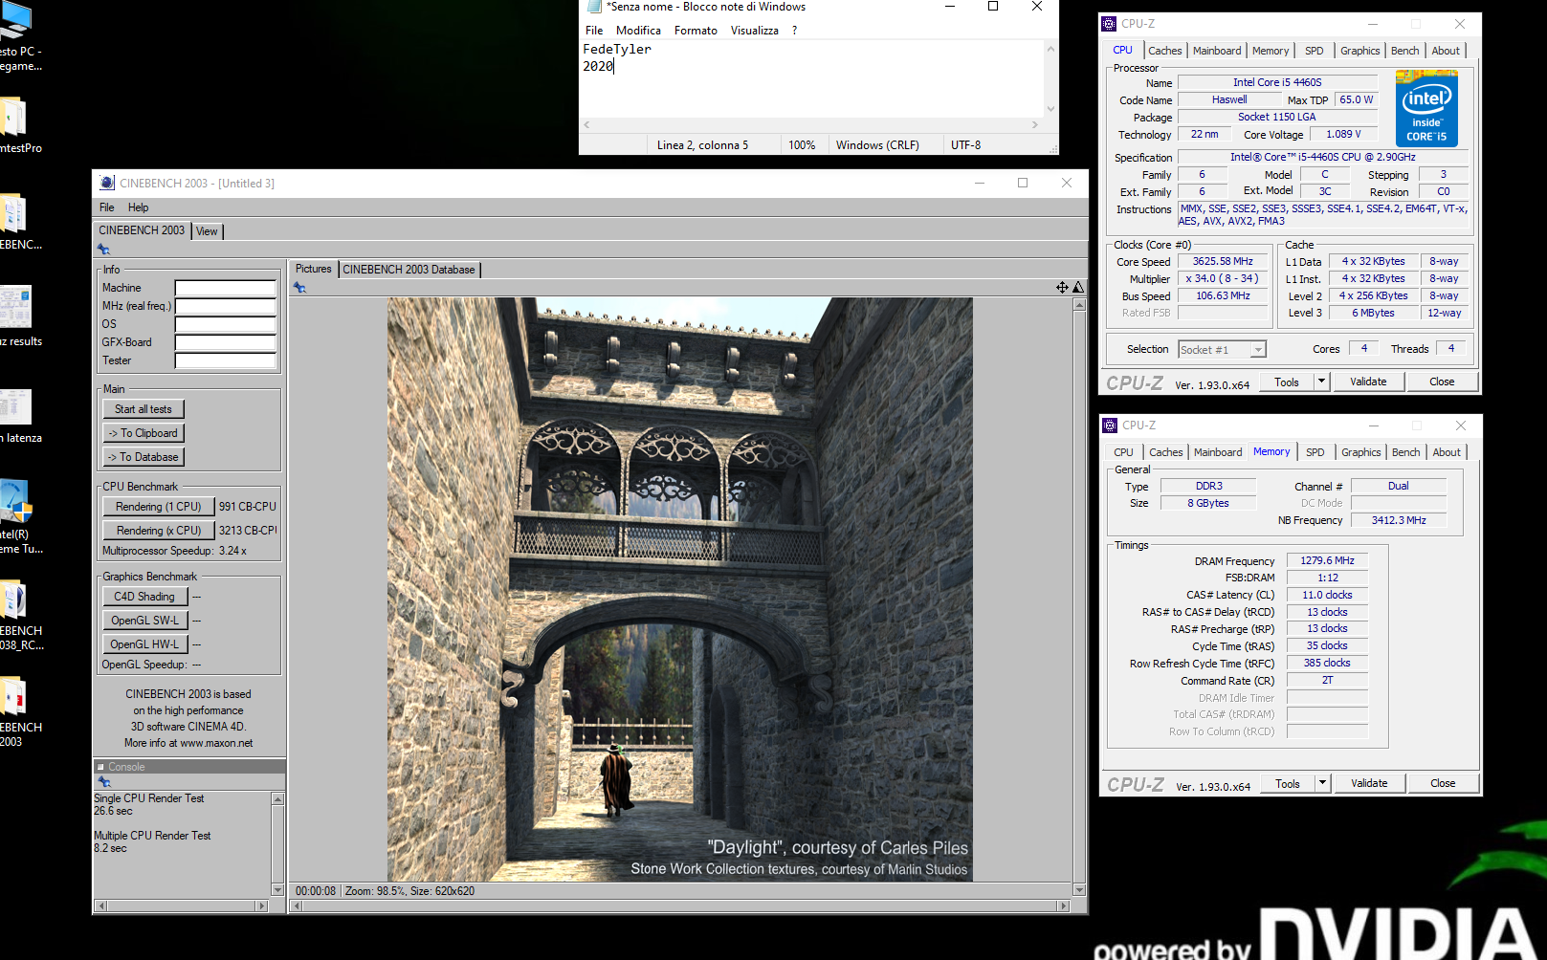Open the Bench tab in top CPU-Z window
This screenshot has height=960, width=1547.
(1405, 51)
